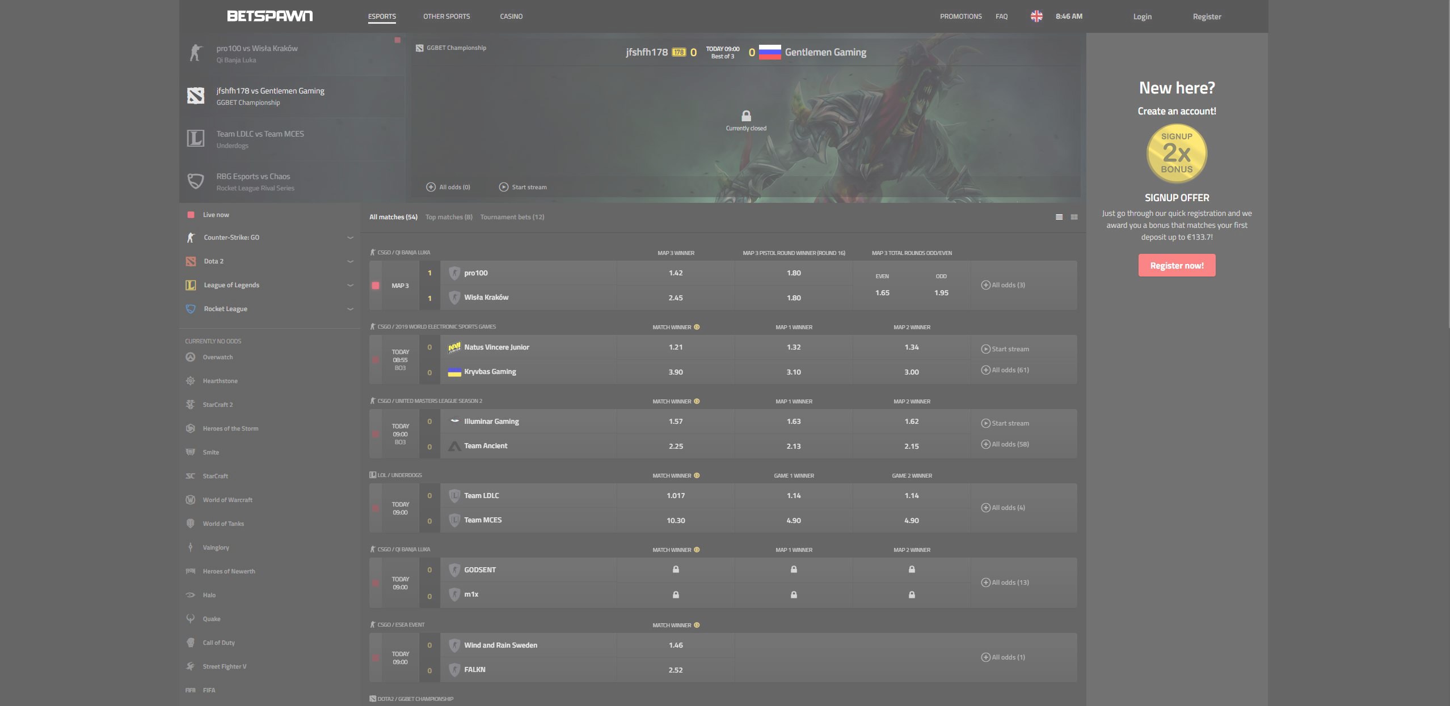This screenshot has width=1450, height=706.
Task: Expand All odds (13) for GODSENT match
Action: 1005,582
